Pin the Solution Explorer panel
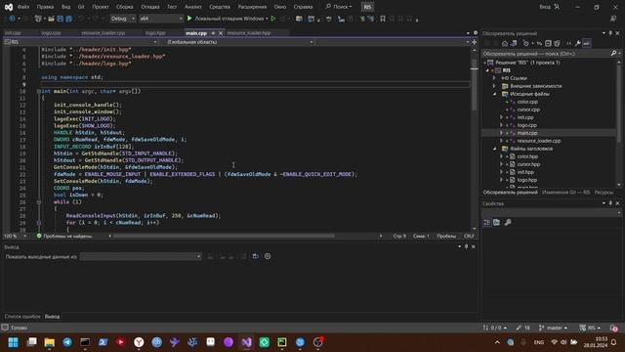This screenshot has width=625, height=352. 610,33
